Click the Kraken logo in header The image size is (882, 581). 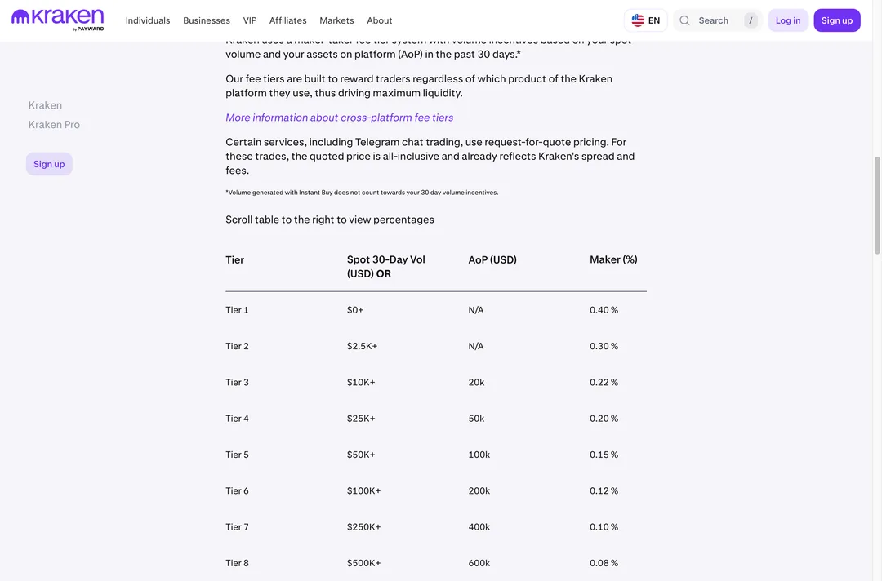[x=57, y=20]
